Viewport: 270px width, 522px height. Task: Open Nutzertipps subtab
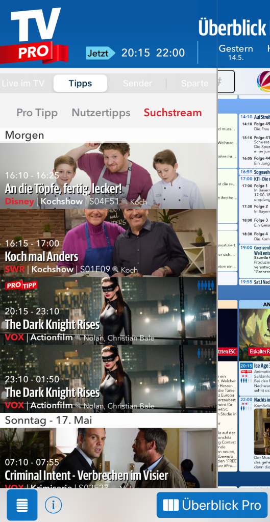pyautogui.click(x=101, y=113)
